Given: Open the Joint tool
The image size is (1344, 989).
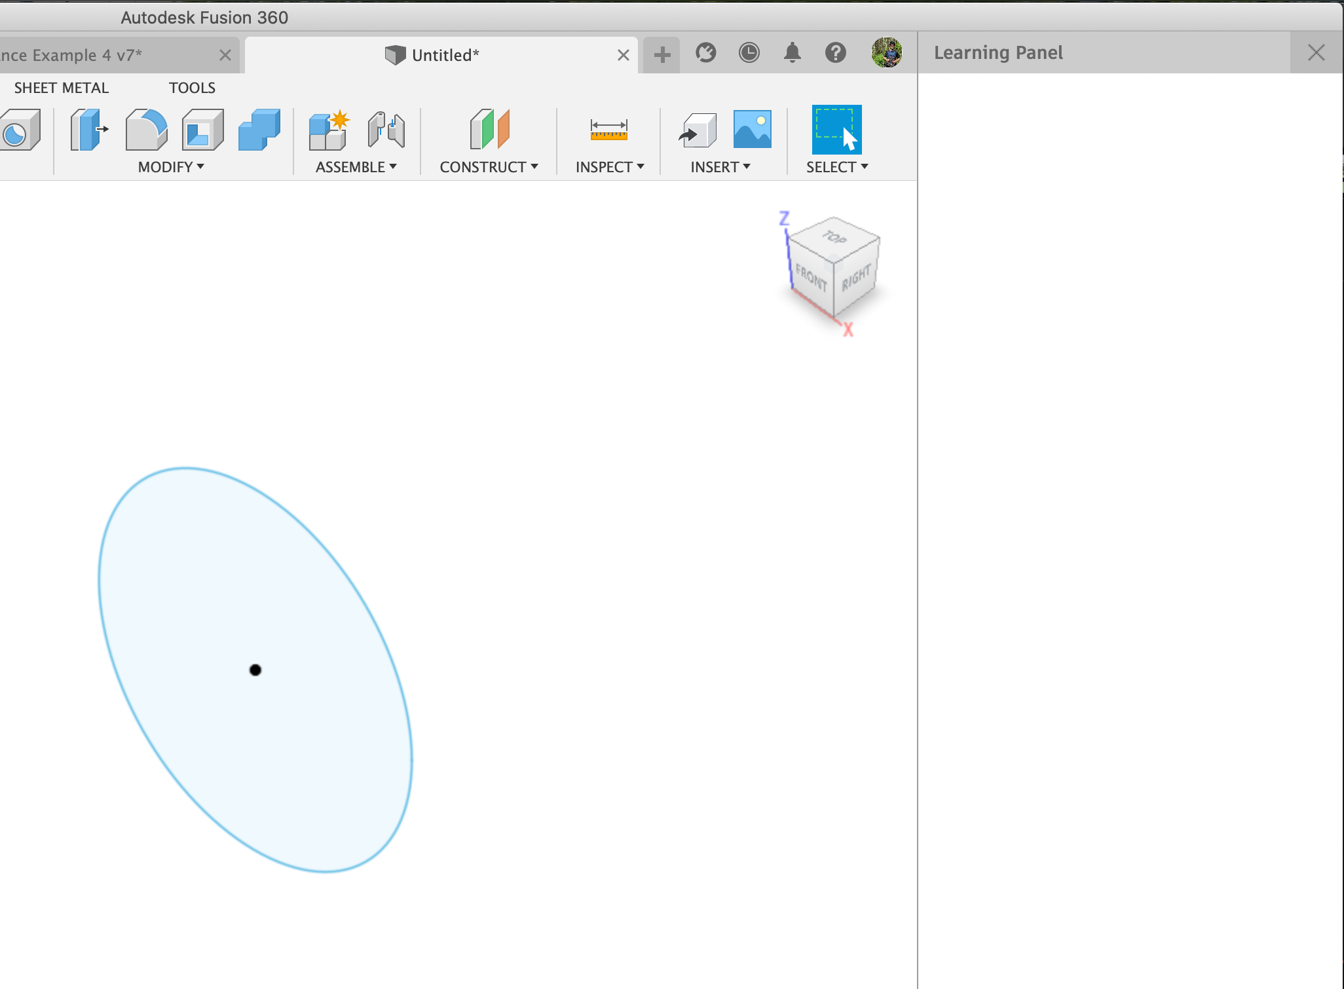Looking at the screenshot, I should [x=386, y=129].
